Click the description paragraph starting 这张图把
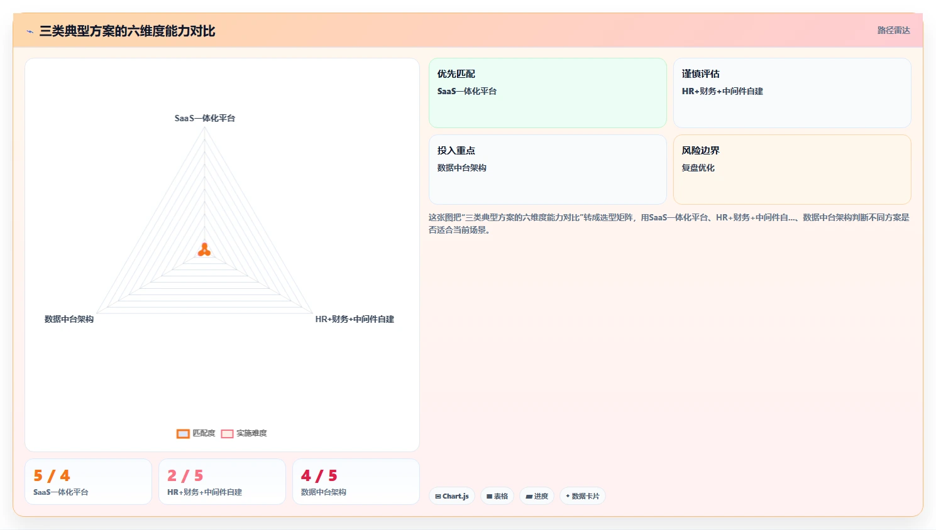The width and height of the screenshot is (936, 530). tap(669, 224)
